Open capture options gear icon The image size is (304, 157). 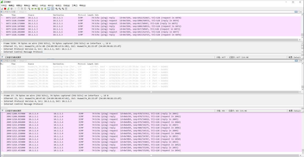click(x=11, y=9)
